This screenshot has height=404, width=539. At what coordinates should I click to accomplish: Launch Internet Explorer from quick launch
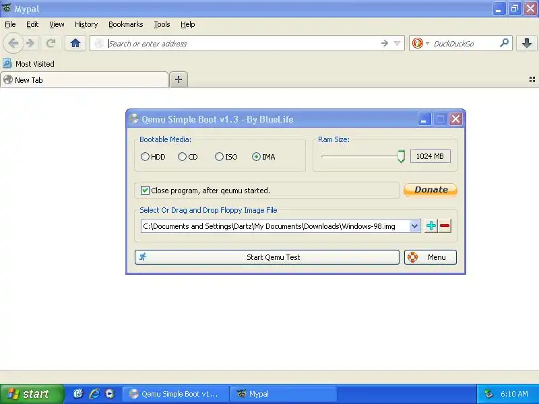pos(94,394)
